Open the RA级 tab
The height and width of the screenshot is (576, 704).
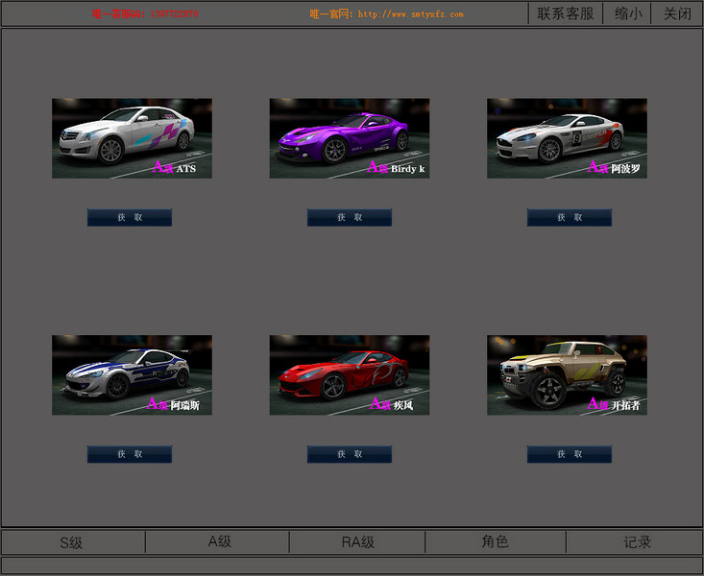coord(357,542)
